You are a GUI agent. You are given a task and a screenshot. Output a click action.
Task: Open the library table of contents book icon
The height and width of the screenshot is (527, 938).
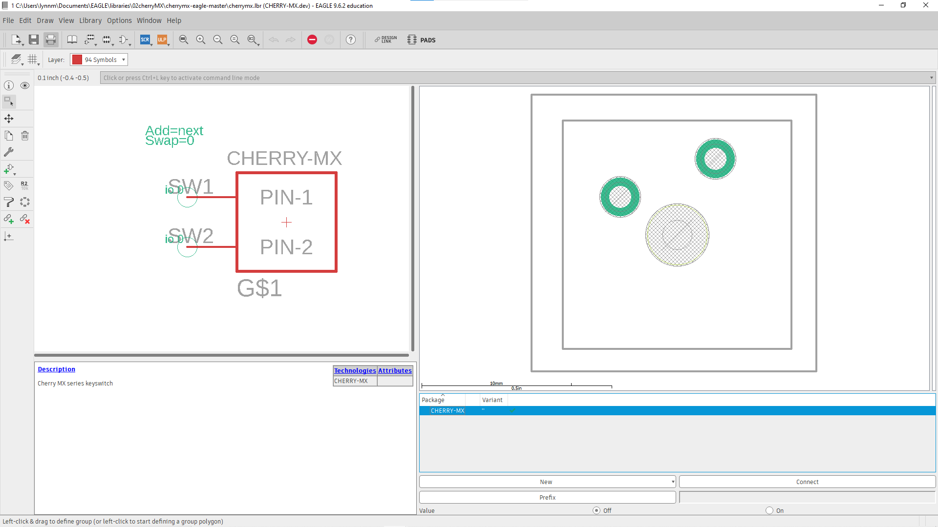[x=72, y=40]
